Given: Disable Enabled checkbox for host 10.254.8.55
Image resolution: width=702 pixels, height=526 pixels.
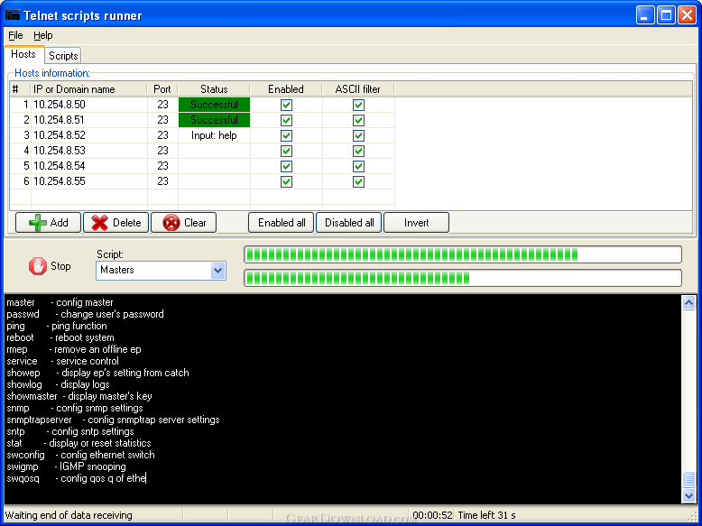Looking at the screenshot, I should click(x=286, y=181).
